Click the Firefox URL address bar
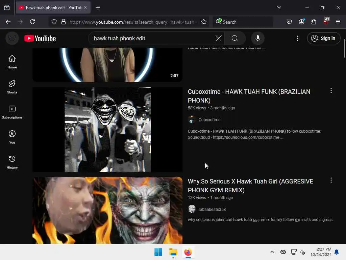Viewport: 346px width, 260px height. tap(132, 22)
